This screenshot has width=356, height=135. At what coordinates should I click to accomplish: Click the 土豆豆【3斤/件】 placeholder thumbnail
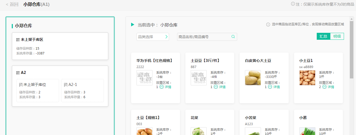tap(199, 78)
